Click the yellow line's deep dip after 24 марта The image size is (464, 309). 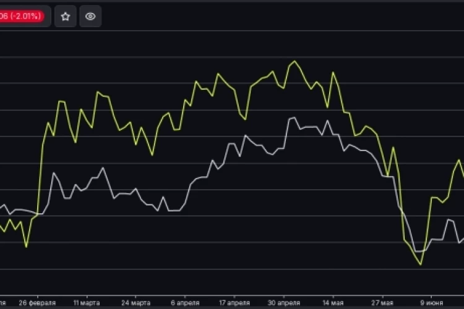coord(152,154)
